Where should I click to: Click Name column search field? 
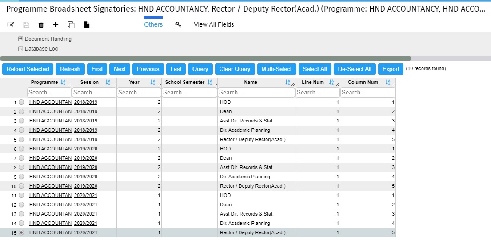tap(256, 93)
